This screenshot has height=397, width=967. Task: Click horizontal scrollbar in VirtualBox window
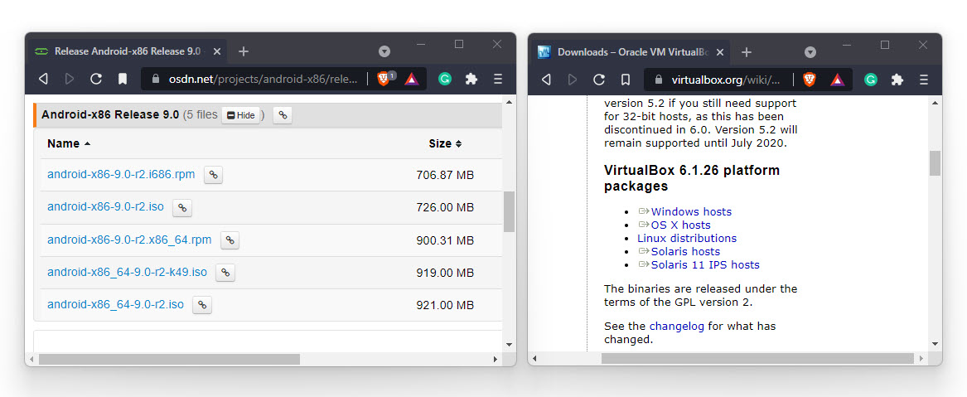757,358
